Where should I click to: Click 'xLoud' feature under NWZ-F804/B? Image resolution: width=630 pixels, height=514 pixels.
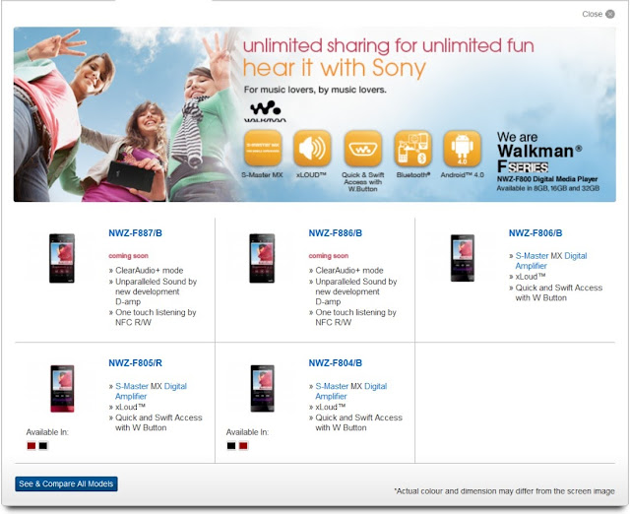tap(331, 407)
